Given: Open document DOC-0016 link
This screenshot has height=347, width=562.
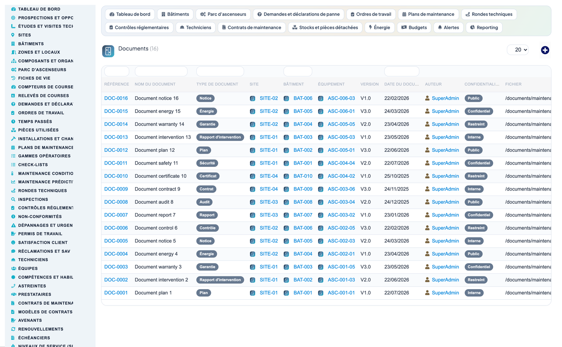Looking at the screenshot, I should (116, 98).
